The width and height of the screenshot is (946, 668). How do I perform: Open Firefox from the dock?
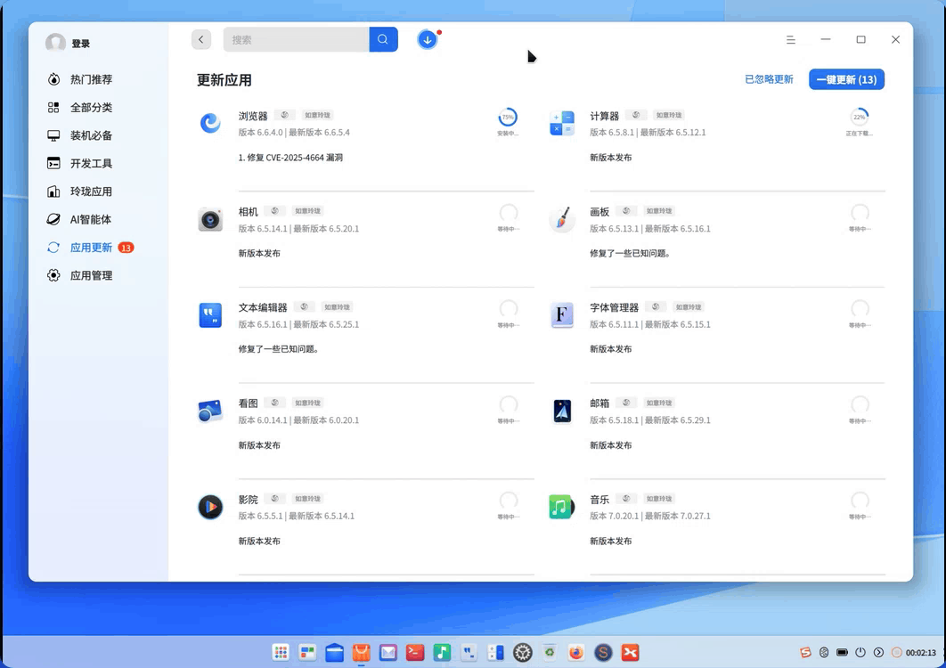[576, 652]
